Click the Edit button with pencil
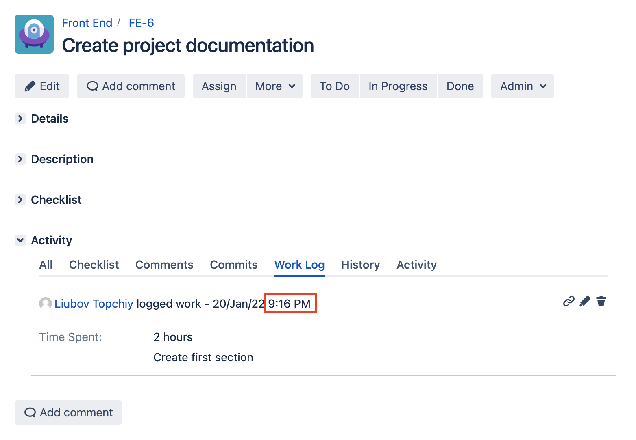Image resolution: width=636 pixels, height=440 pixels. pyautogui.click(x=42, y=86)
